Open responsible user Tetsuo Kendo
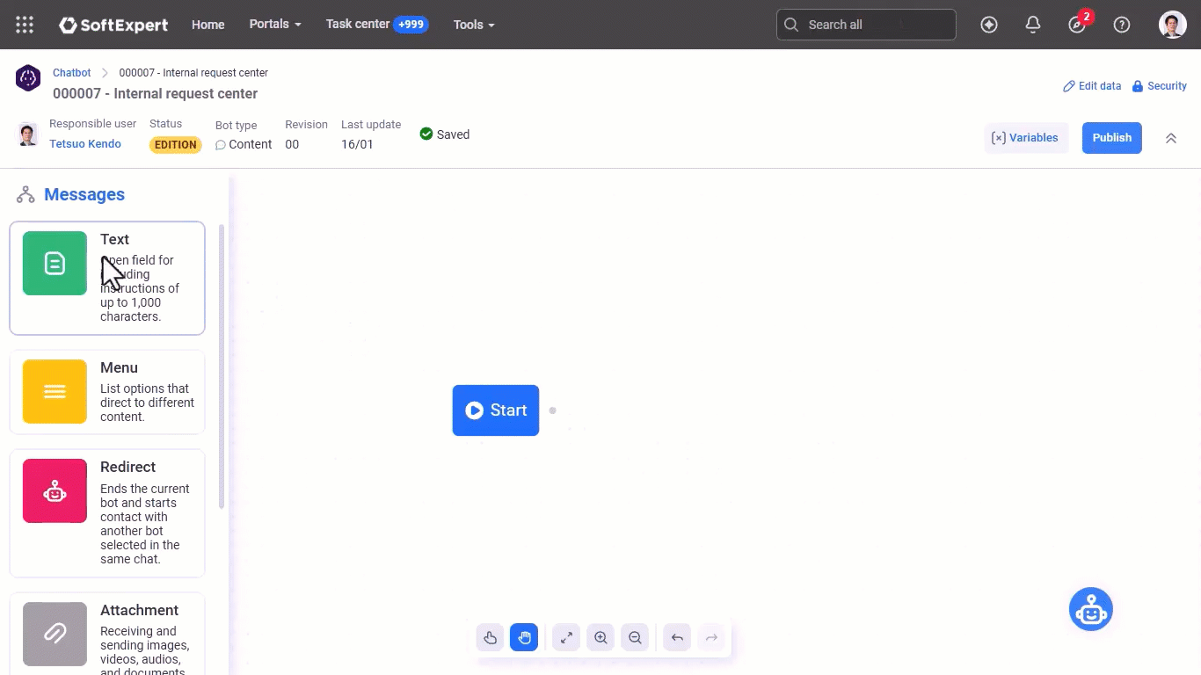 [x=85, y=144]
